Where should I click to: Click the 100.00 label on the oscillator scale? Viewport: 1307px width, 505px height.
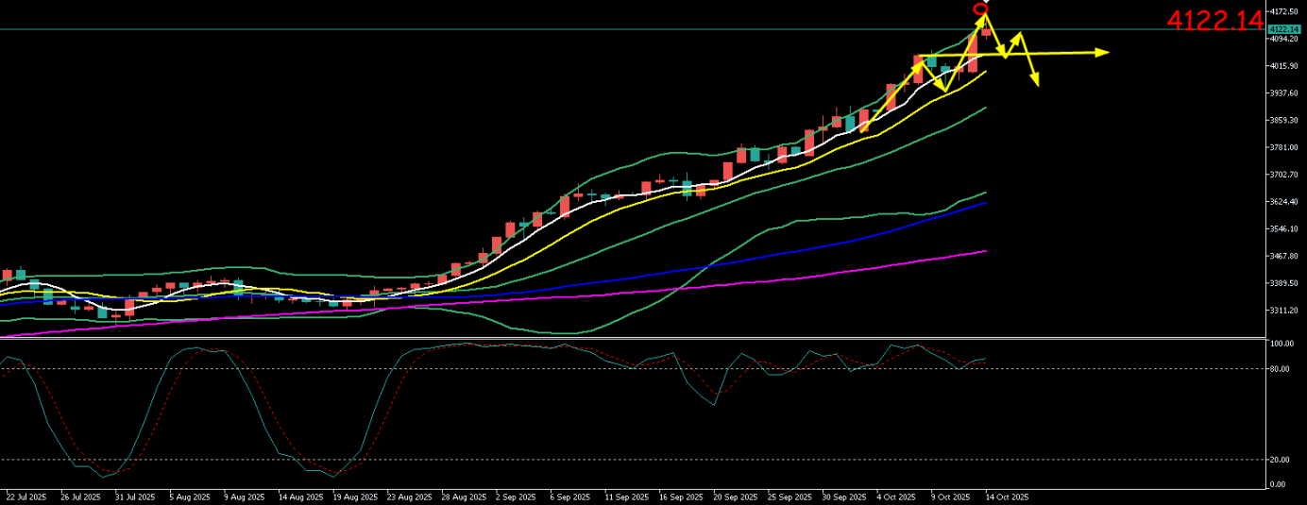coord(1282,345)
